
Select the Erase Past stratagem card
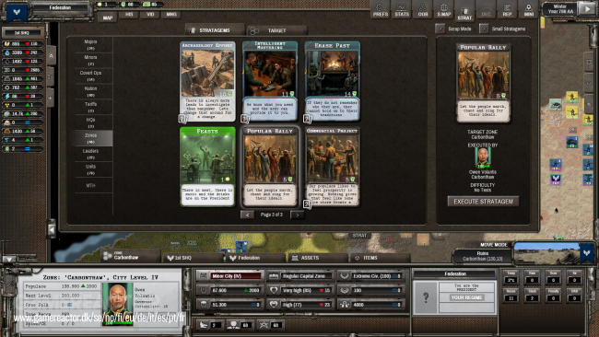click(x=333, y=81)
